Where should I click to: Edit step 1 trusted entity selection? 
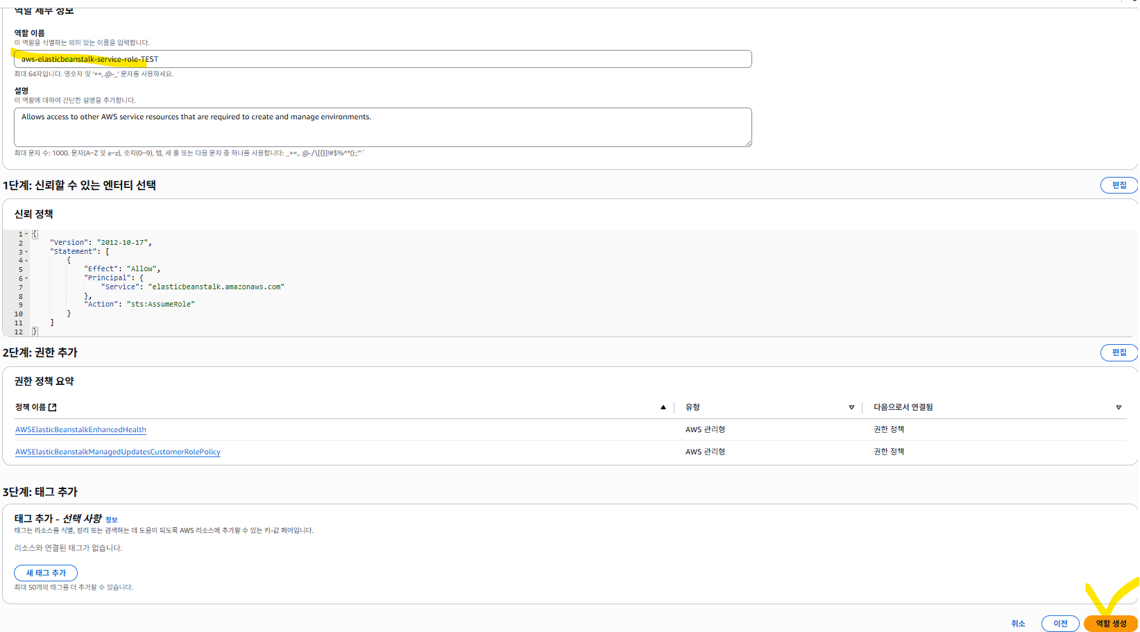tap(1118, 185)
